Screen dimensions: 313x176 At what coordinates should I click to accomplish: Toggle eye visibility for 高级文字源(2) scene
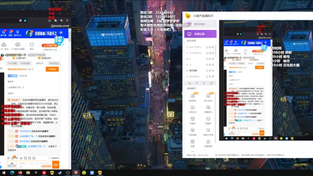187,47
